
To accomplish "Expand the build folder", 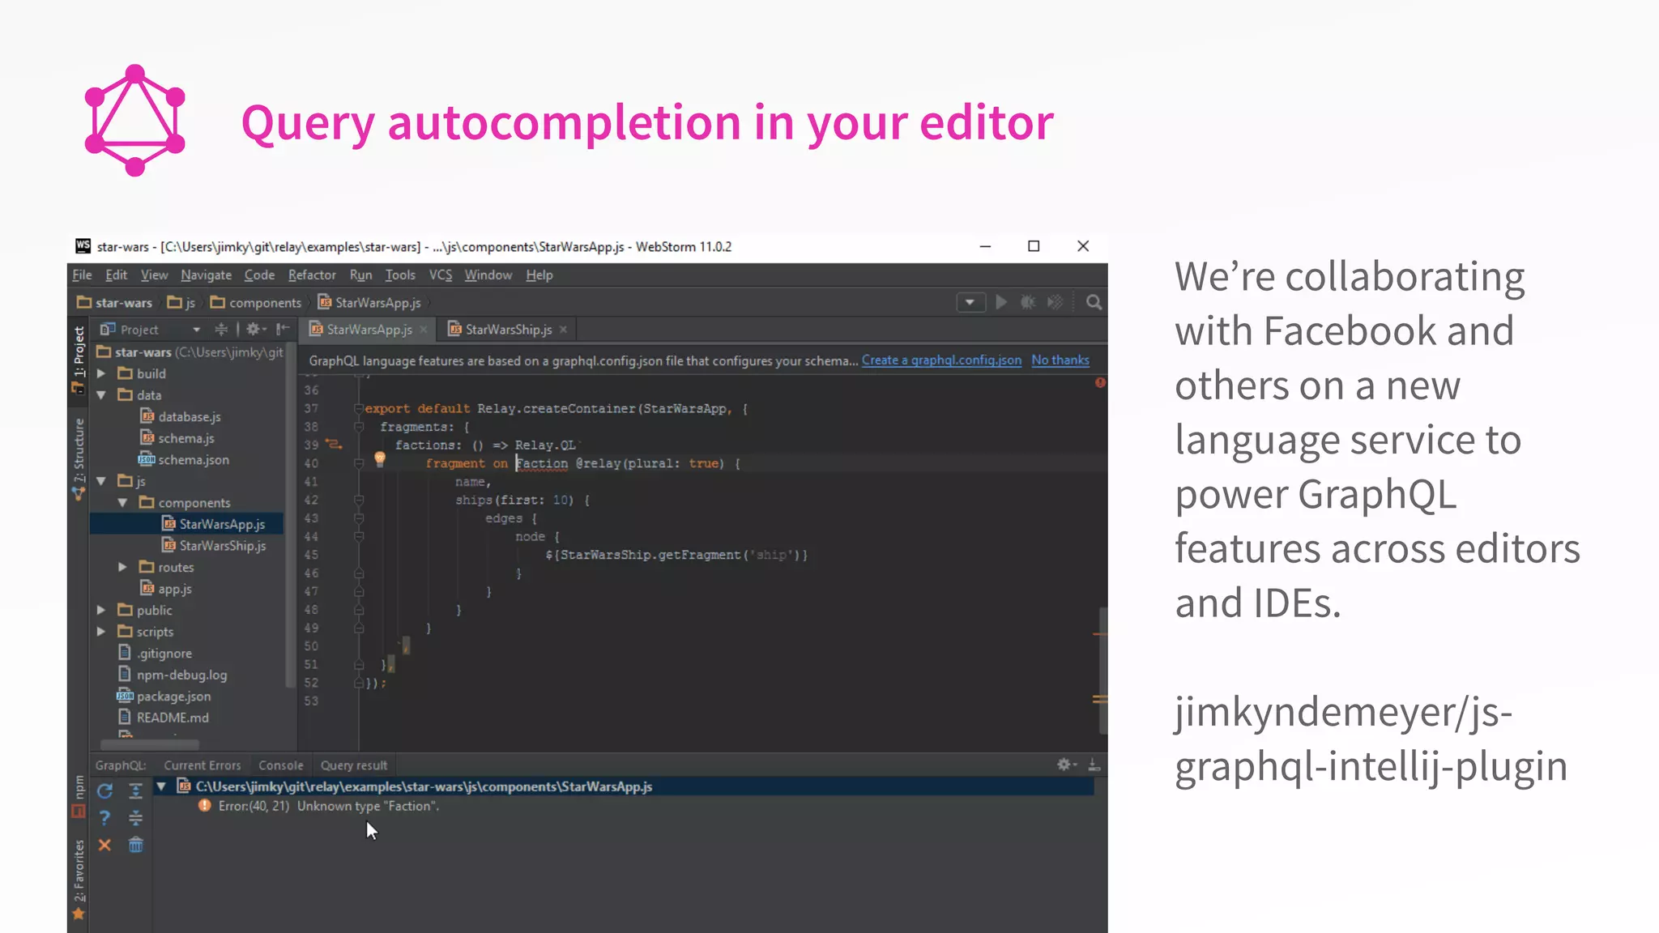I will 101,373.
